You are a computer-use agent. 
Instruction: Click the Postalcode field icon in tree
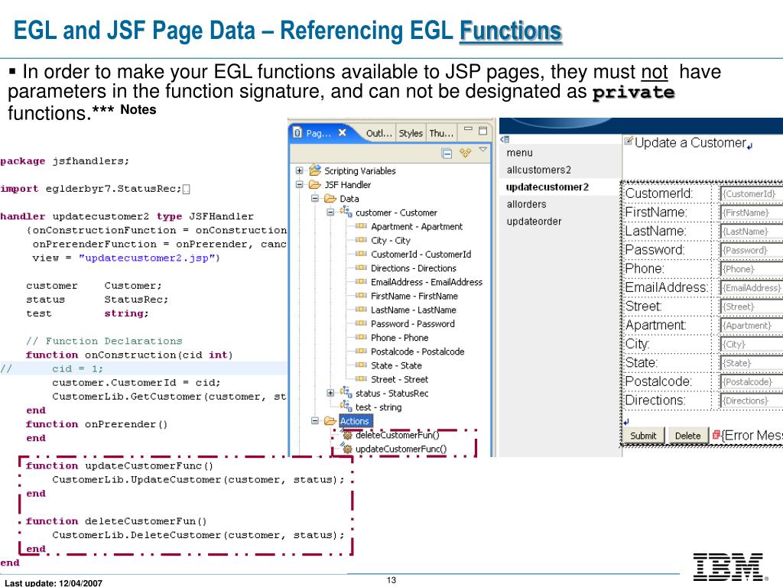(361, 352)
